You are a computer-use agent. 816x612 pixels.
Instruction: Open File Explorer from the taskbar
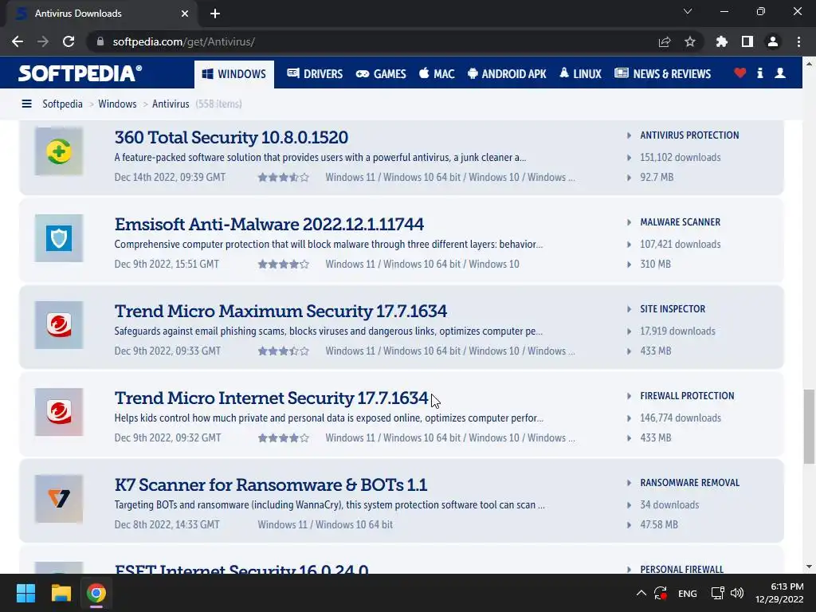click(61, 593)
